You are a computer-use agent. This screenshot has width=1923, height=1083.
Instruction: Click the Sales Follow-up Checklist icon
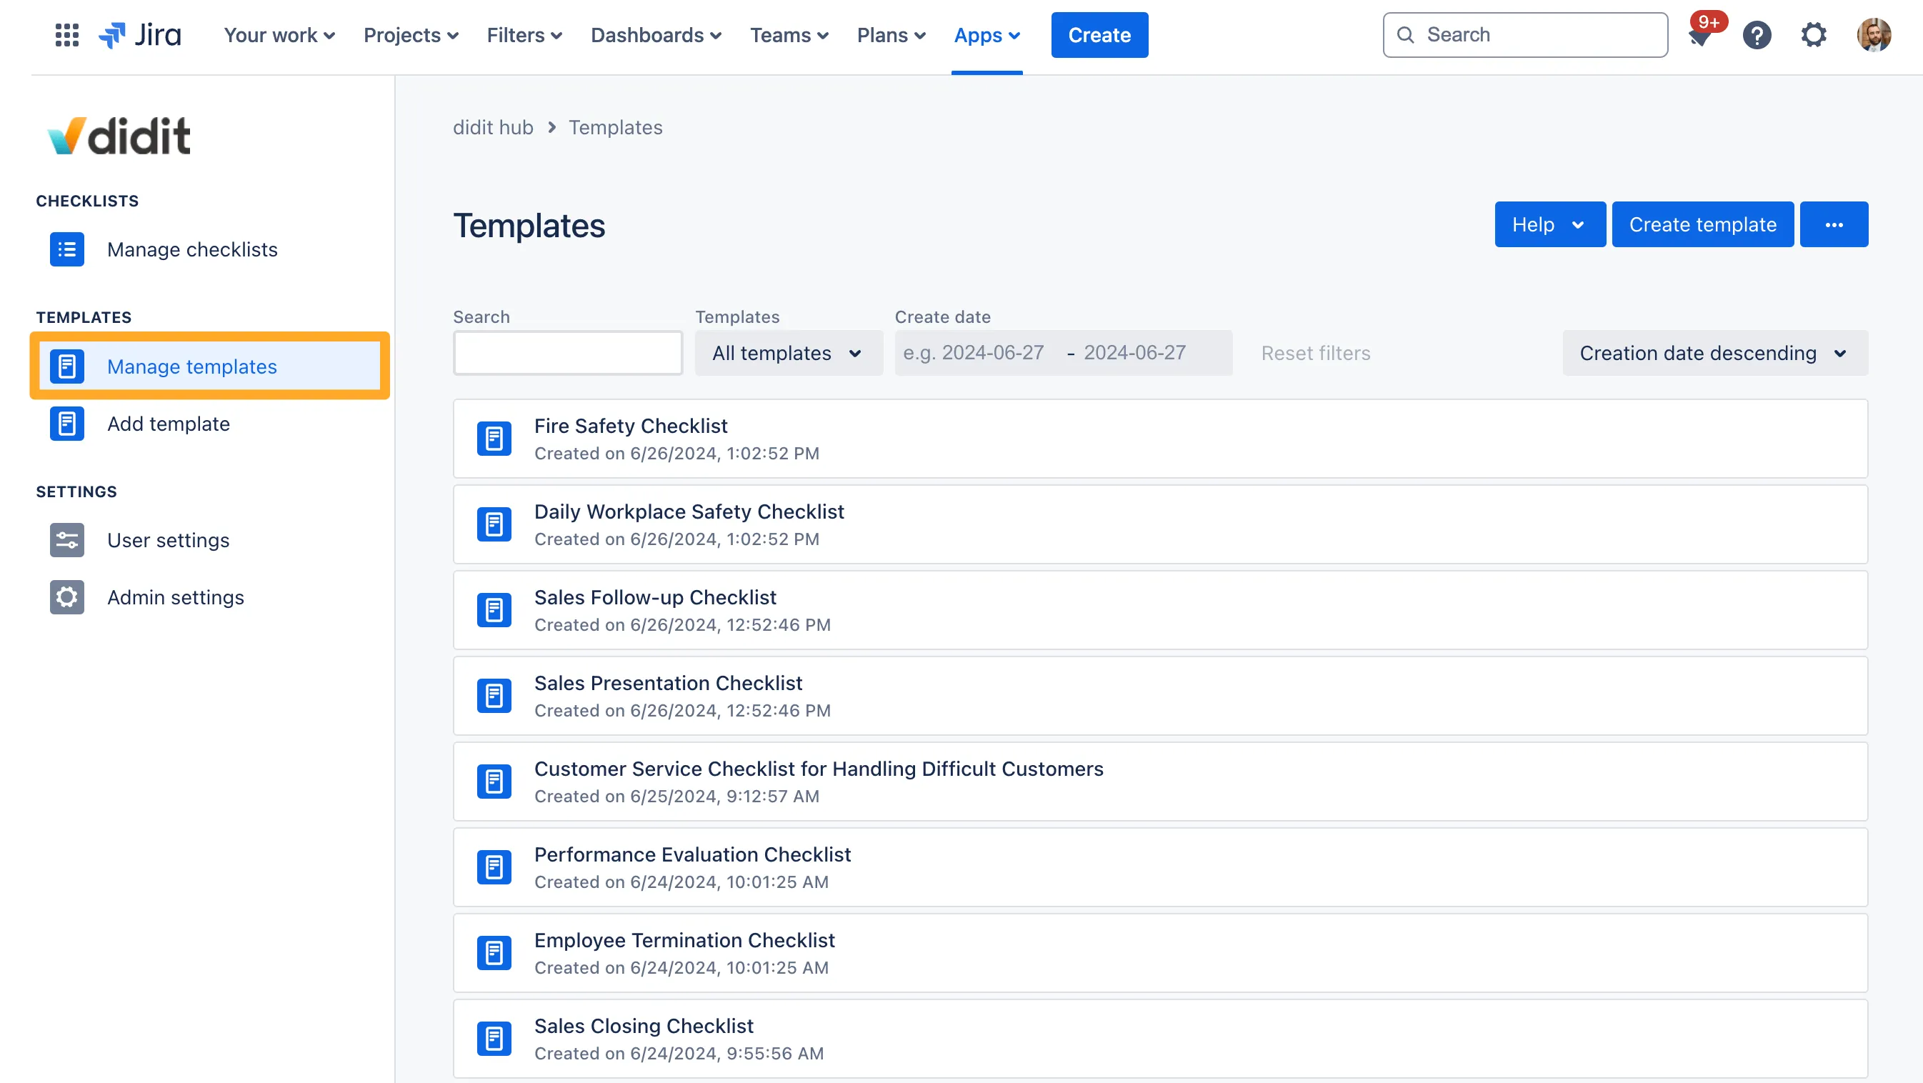(494, 611)
